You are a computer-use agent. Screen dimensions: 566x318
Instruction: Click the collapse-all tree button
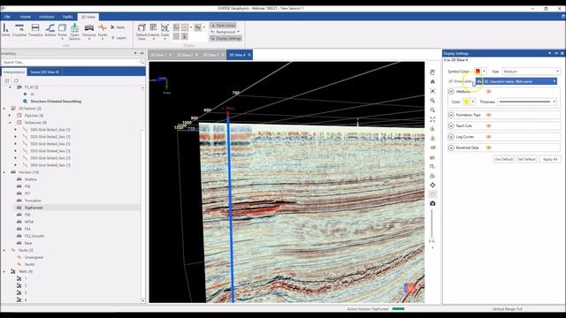tap(16, 80)
